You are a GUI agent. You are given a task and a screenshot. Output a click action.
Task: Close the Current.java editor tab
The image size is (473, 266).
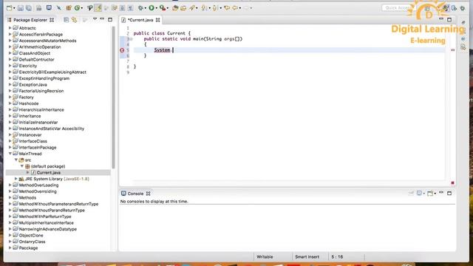point(157,20)
